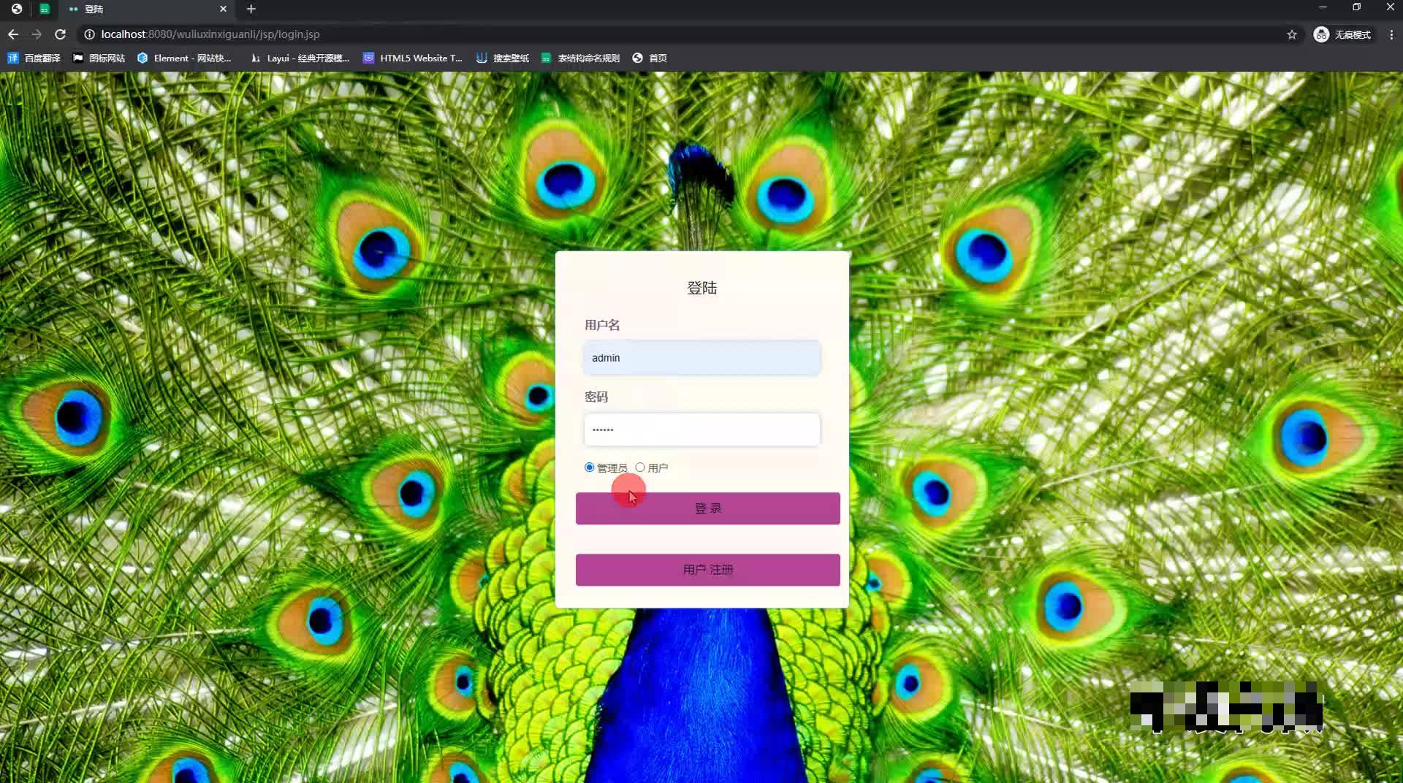Restore down the browser window
The width and height of the screenshot is (1403, 783).
point(1356,7)
